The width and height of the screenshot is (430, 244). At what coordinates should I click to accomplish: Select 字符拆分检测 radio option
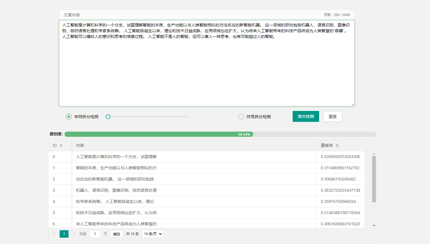tap(69, 117)
